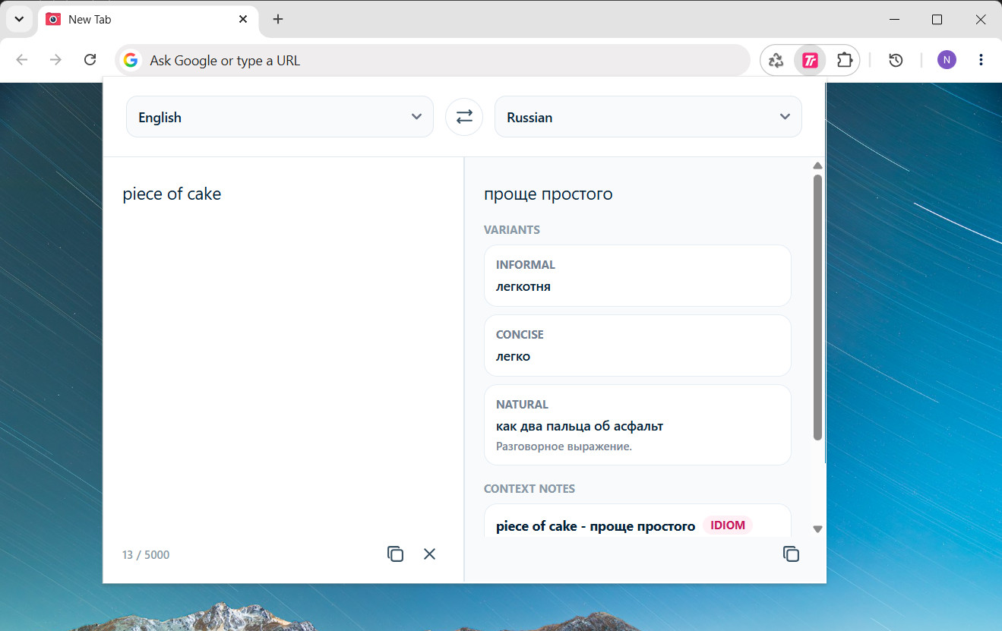
Task: Open Chrome three-dot menu
Action: (981, 60)
